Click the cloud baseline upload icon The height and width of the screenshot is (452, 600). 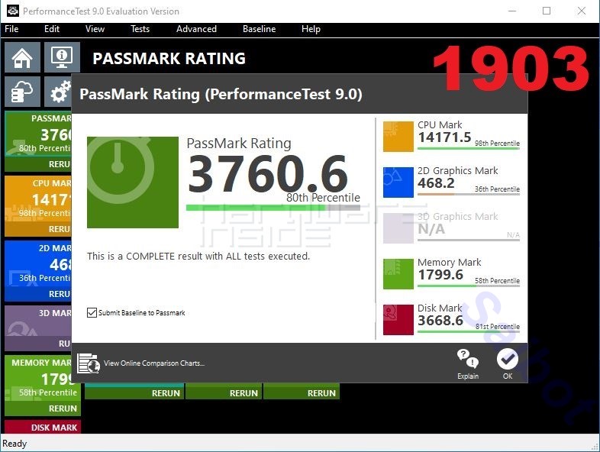pos(22,92)
